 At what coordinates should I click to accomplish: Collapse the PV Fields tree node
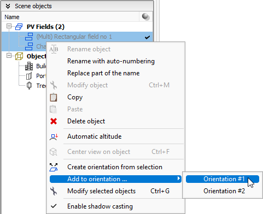coord(9,26)
